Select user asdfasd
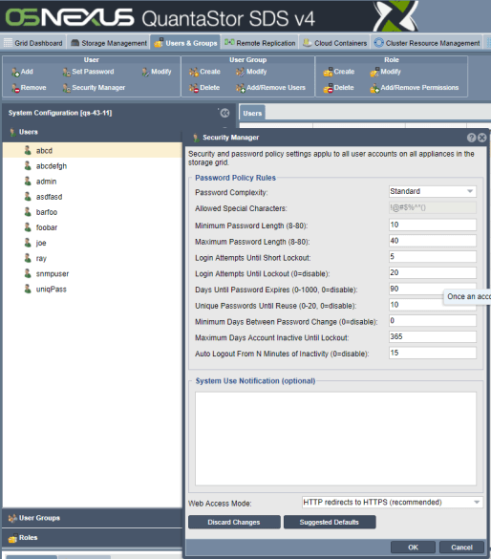 (x=93, y=197)
